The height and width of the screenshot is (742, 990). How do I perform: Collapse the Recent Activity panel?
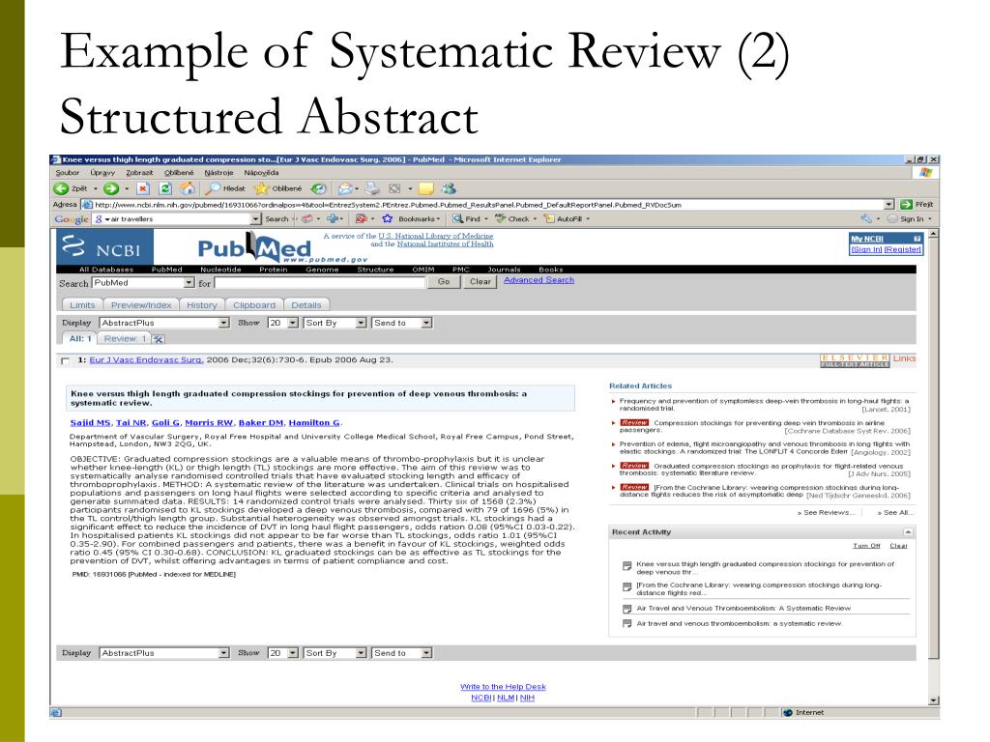pos(907,532)
